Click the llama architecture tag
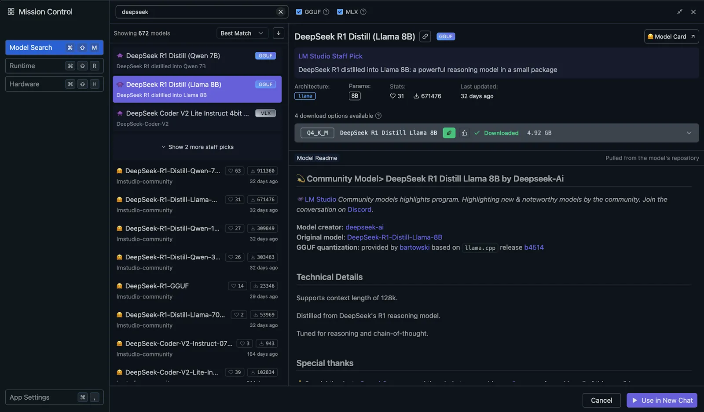Screen dimensions: 704x412 pos(305,96)
